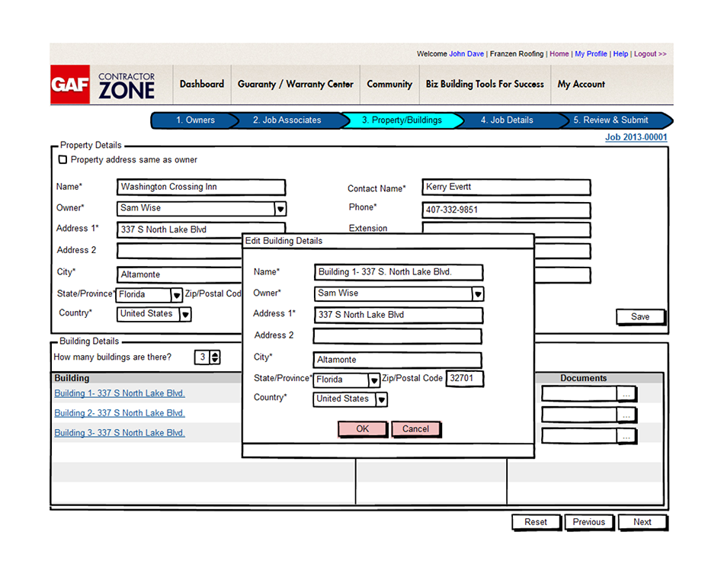
Task: Expand State/Province dropdown in Edit Building dialog
Action: pos(373,380)
